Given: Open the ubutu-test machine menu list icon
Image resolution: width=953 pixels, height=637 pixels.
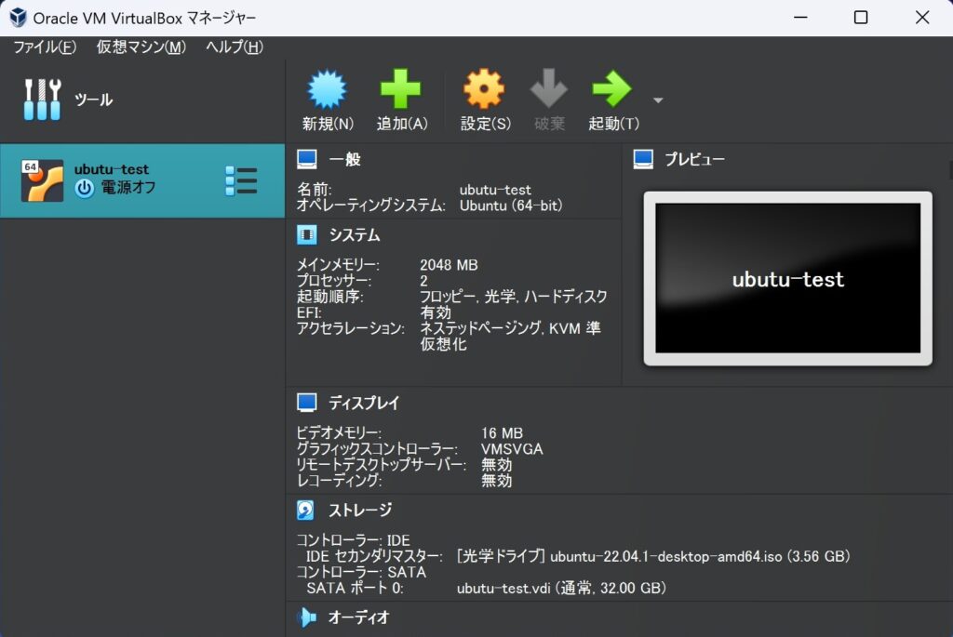Looking at the screenshot, I should (241, 180).
